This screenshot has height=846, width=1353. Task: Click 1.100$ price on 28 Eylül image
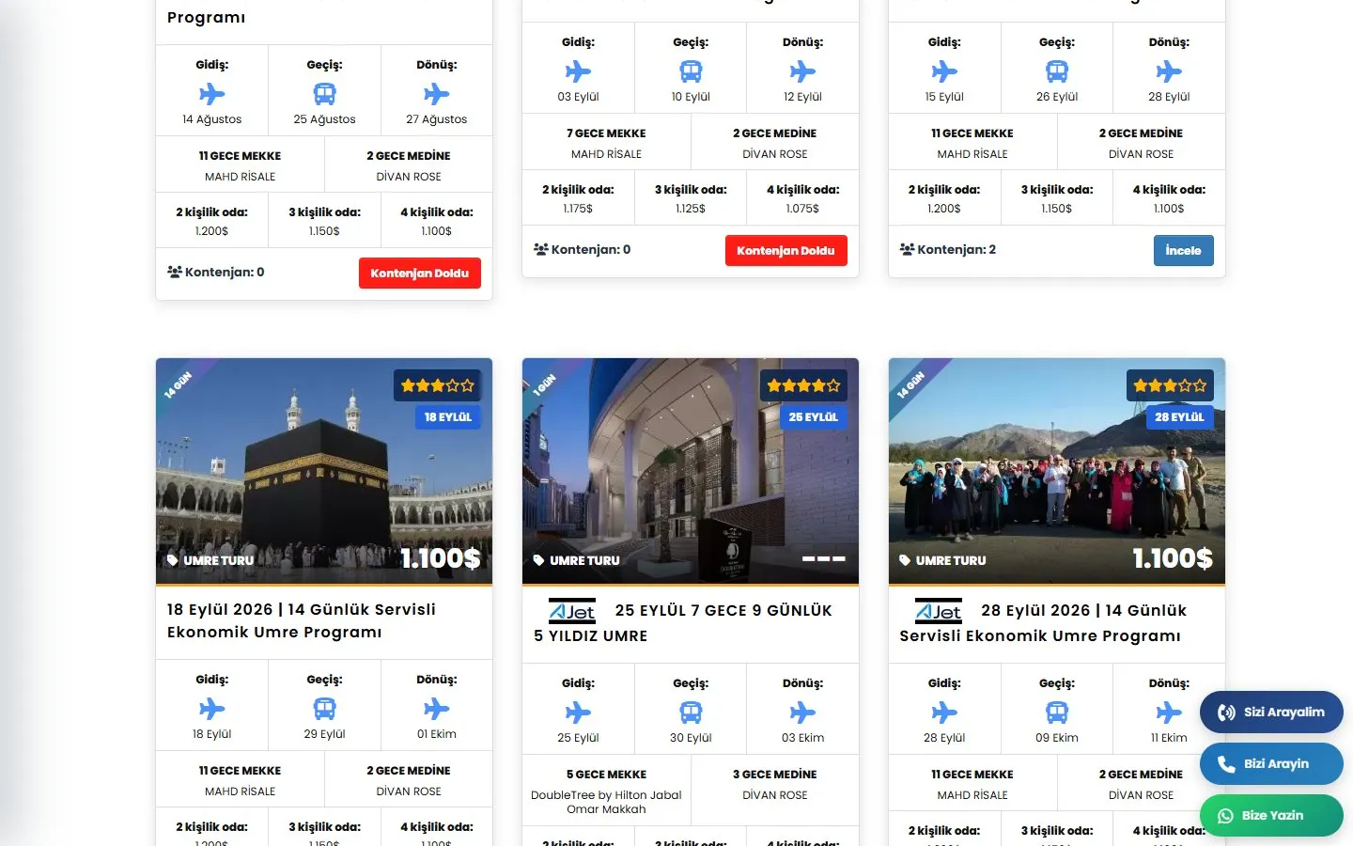pos(1173,558)
